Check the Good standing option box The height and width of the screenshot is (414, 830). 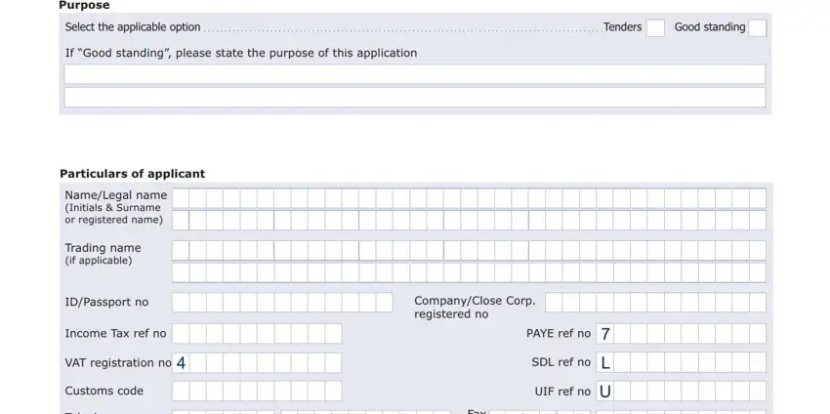click(757, 28)
